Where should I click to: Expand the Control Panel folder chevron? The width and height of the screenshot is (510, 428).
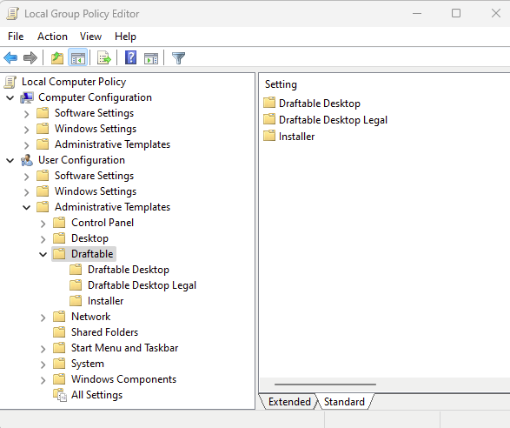pos(43,224)
